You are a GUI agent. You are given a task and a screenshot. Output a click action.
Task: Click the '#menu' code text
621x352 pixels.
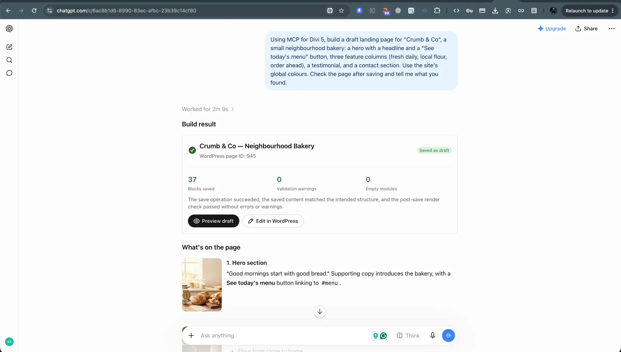329,283
